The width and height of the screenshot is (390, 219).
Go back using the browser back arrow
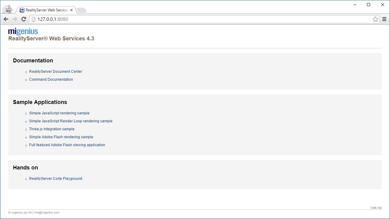[6, 19]
